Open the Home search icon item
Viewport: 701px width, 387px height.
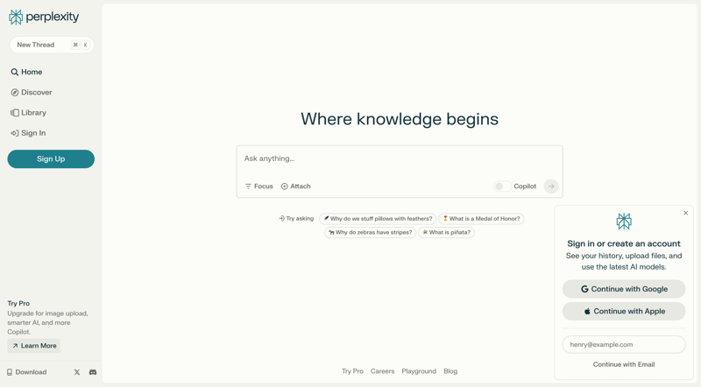coord(26,72)
